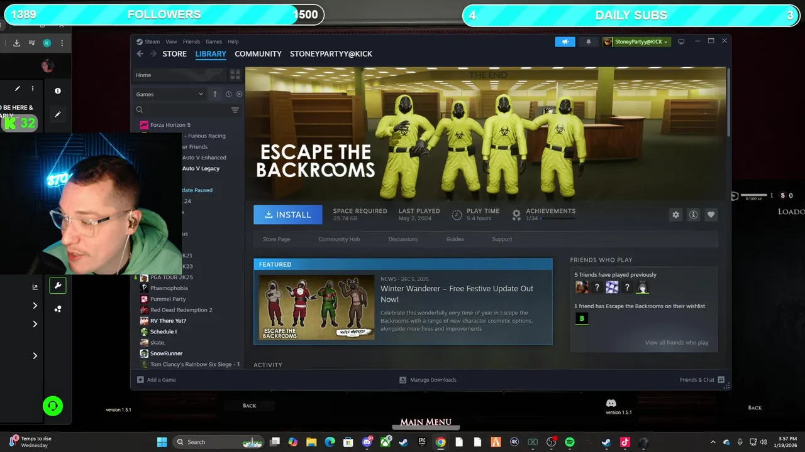Open Google Chrome from the taskbar
Viewport: 805px width, 452px height.
[x=440, y=442]
